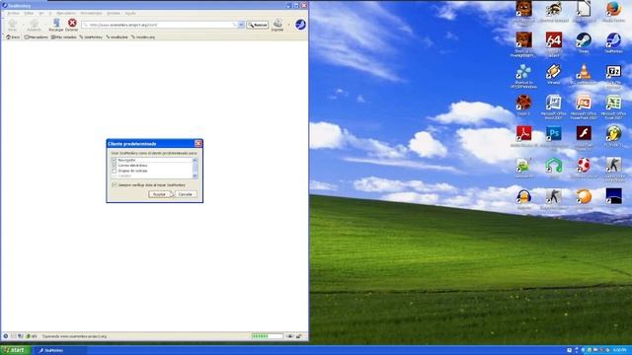The height and width of the screenshot is (355, 632).
Task: Click the dialog list scroll down arrow
Action: (x=196, y=176)
